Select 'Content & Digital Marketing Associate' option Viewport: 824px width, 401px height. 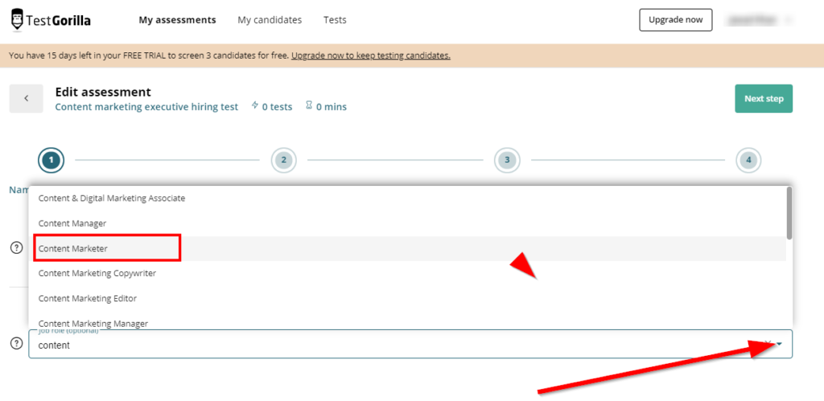click(407, 199)
